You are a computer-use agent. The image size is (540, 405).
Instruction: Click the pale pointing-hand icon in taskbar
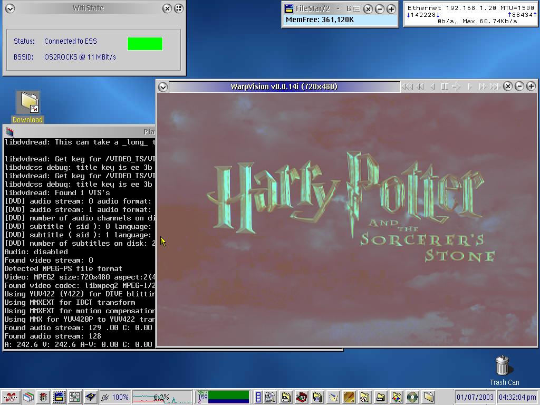333,398
